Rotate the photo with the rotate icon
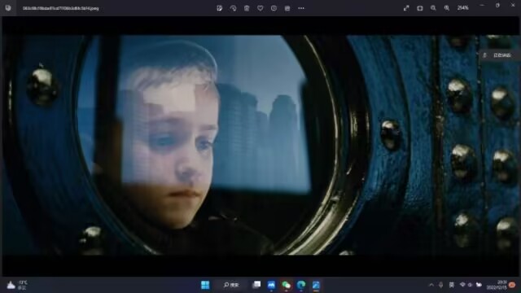The width and height of the screenshot is (521, 293). pos(234,8)
